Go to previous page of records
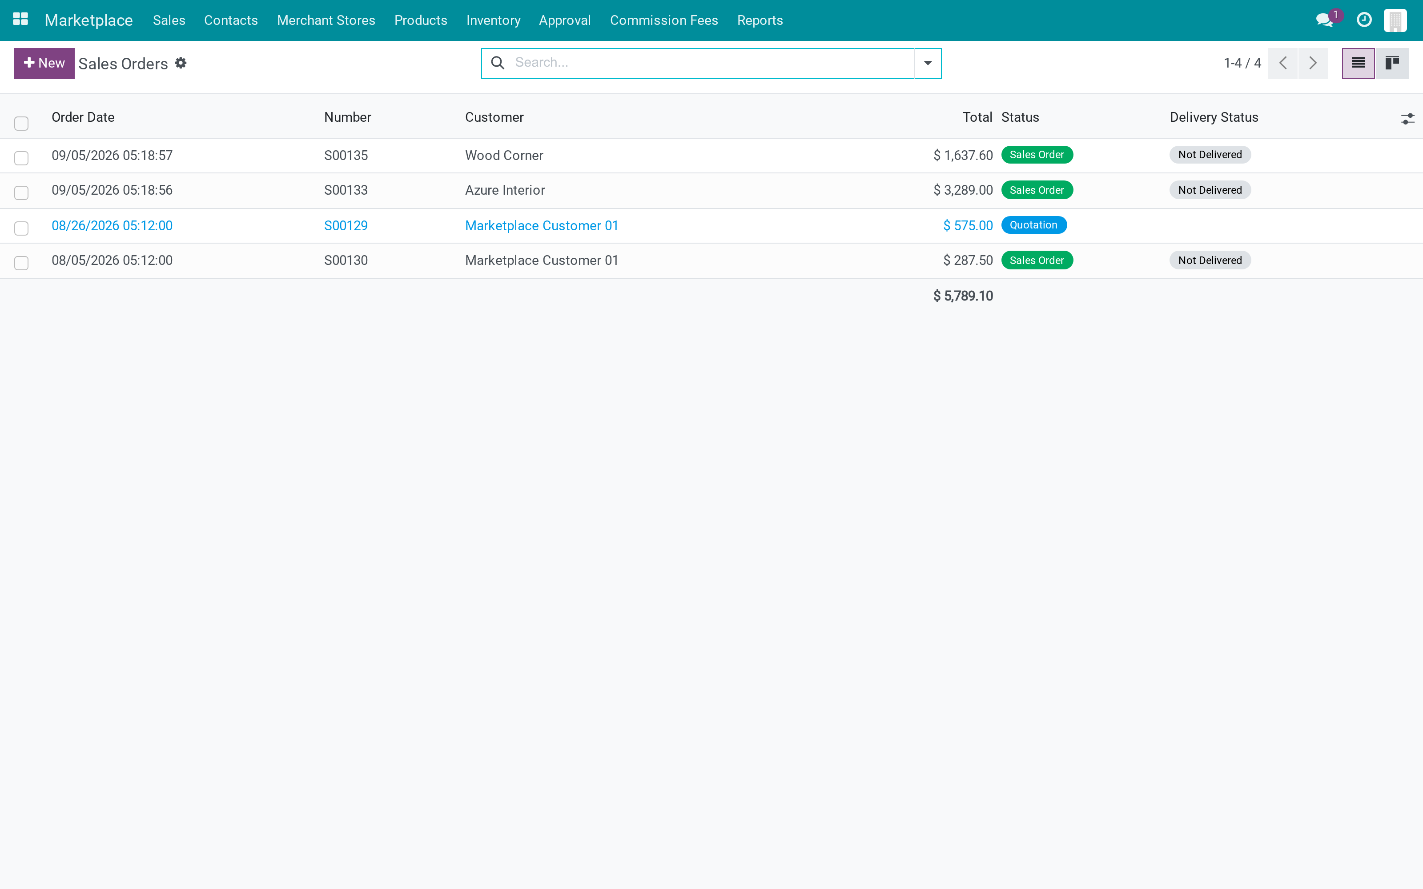The width and height of the screenshot is (1423, 889). [1283, 63]
